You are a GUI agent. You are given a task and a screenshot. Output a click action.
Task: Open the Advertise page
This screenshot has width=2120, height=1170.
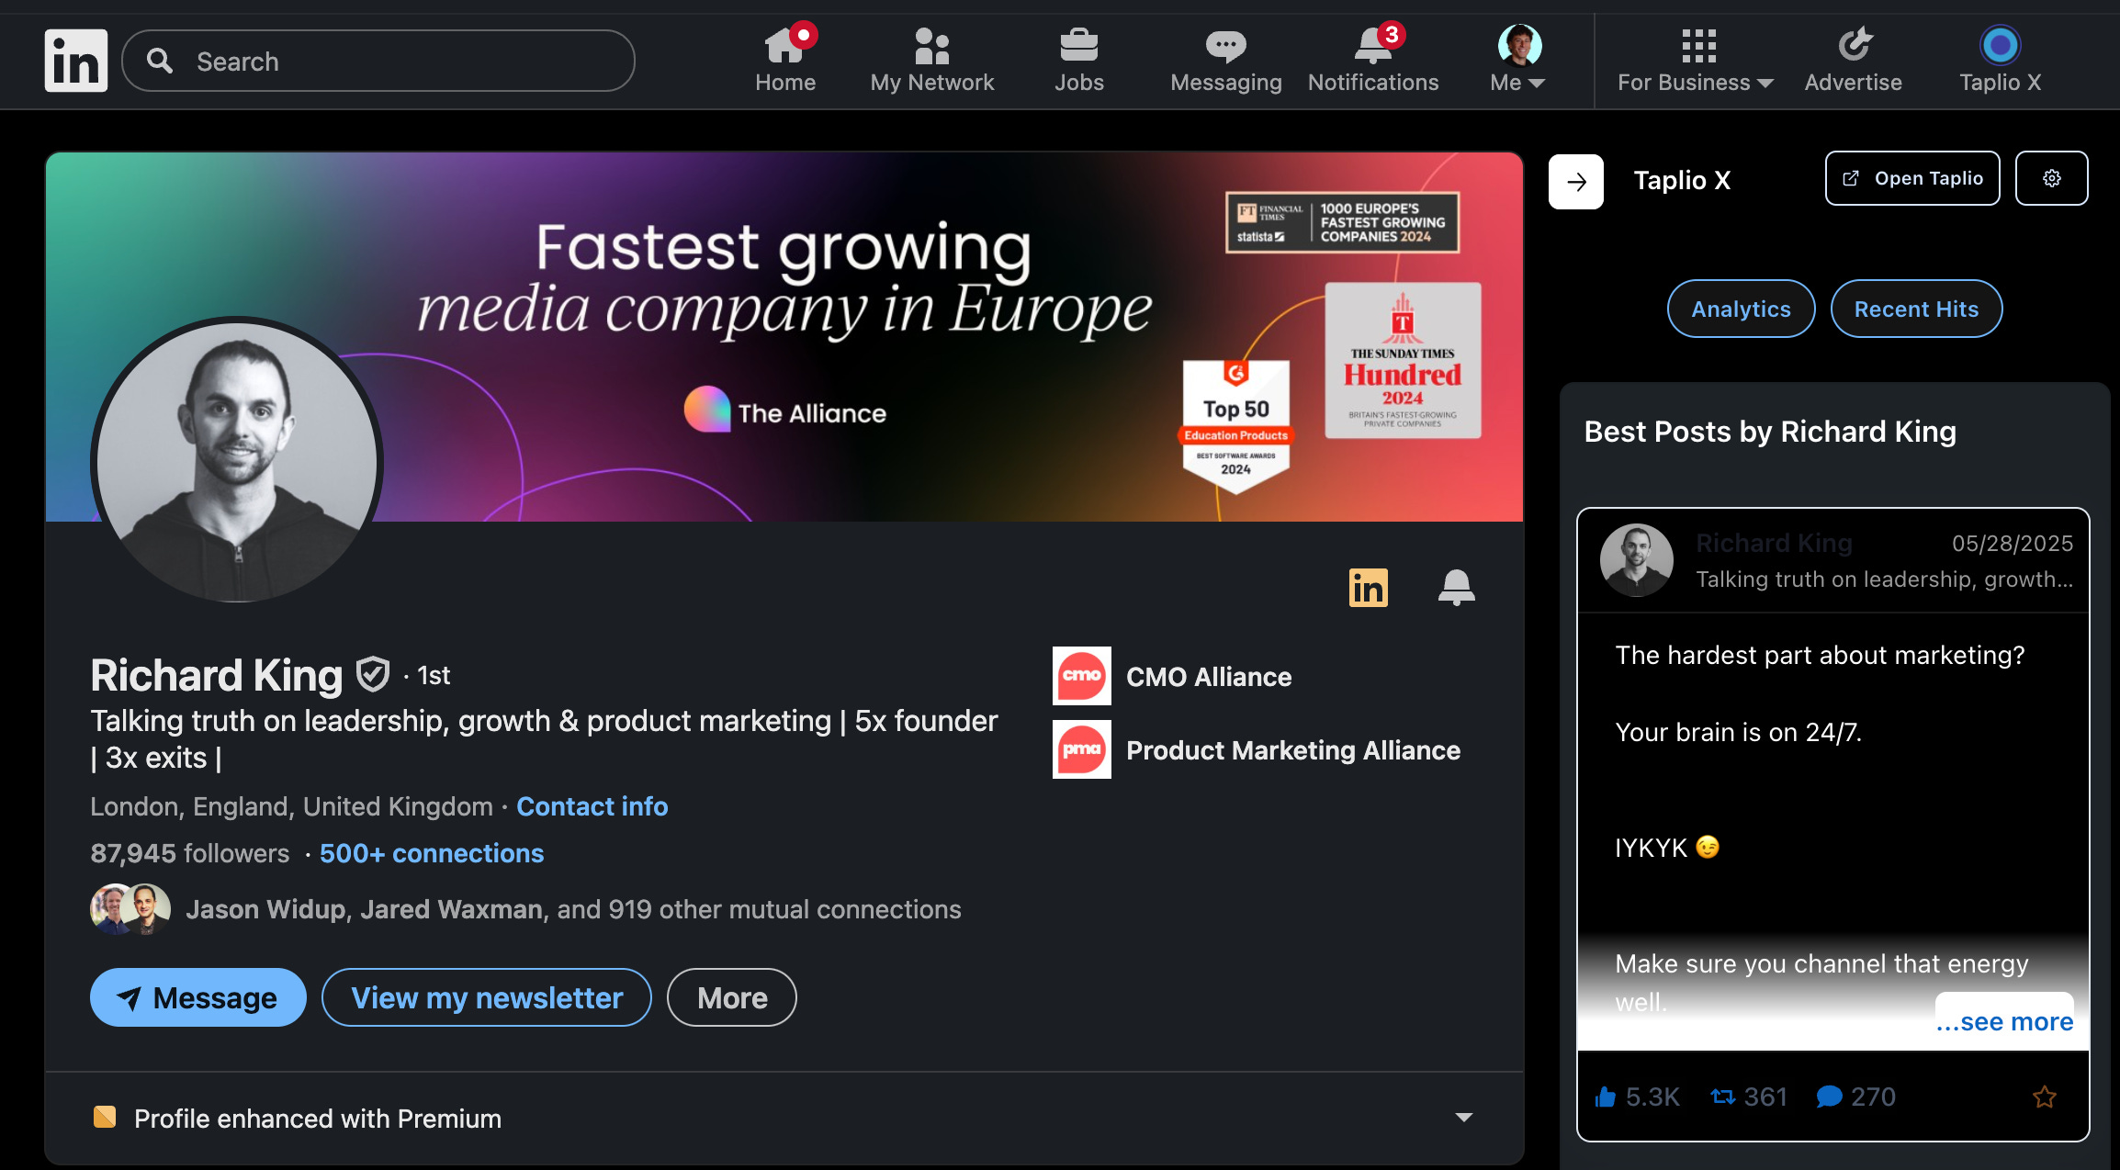[1854, 61]
